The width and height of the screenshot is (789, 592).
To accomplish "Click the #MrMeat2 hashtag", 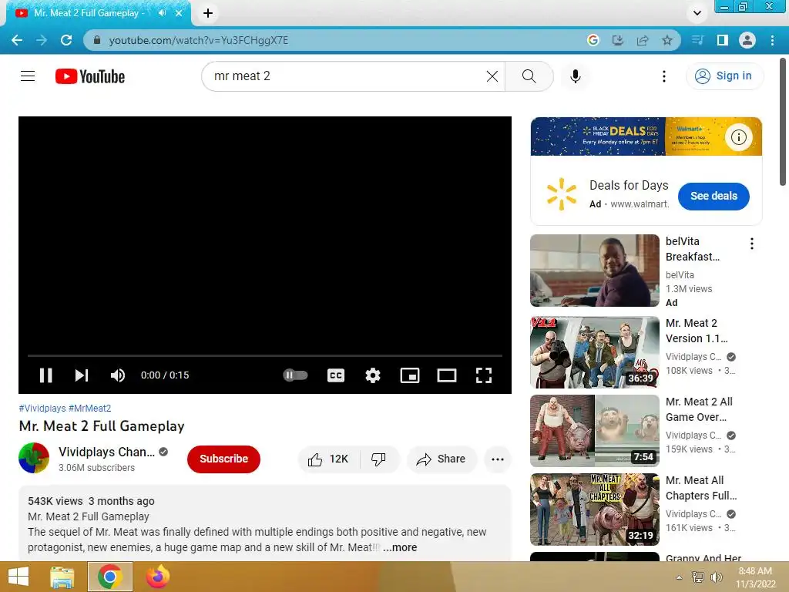I will click(89, 409).
